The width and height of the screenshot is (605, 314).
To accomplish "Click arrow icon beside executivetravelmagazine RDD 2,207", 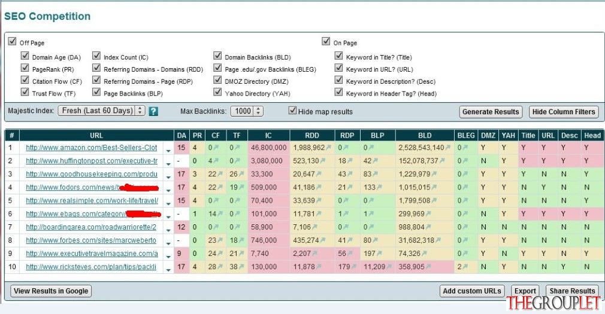I will click(314, 254).
